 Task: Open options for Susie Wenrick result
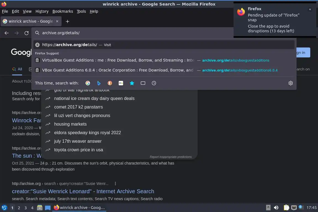click(x=115, y=184)
